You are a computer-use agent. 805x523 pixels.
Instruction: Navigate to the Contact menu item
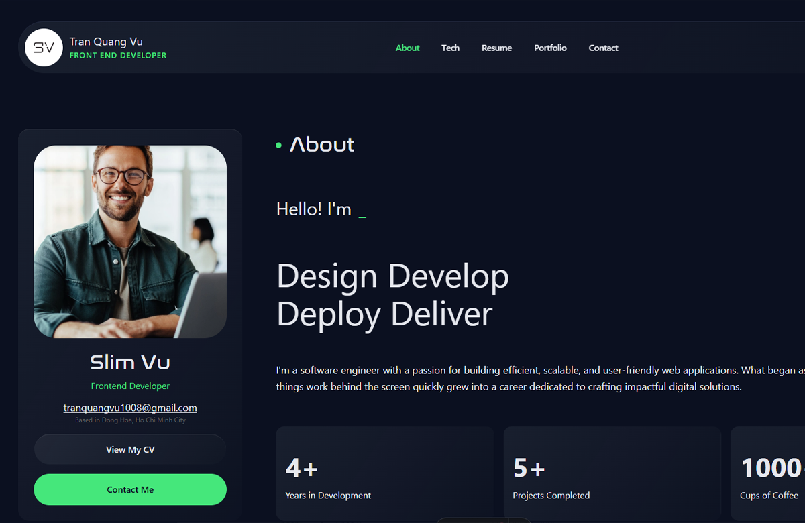point(603,48)
